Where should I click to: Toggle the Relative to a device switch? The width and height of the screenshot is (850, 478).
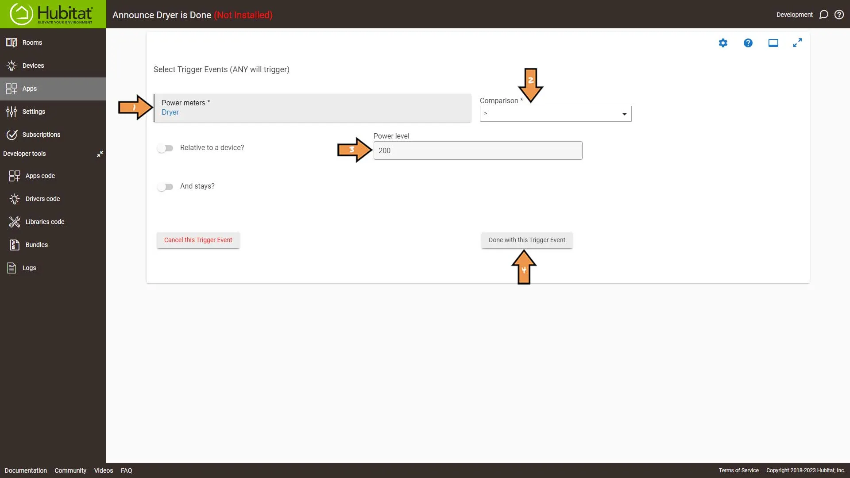point(165,148)
